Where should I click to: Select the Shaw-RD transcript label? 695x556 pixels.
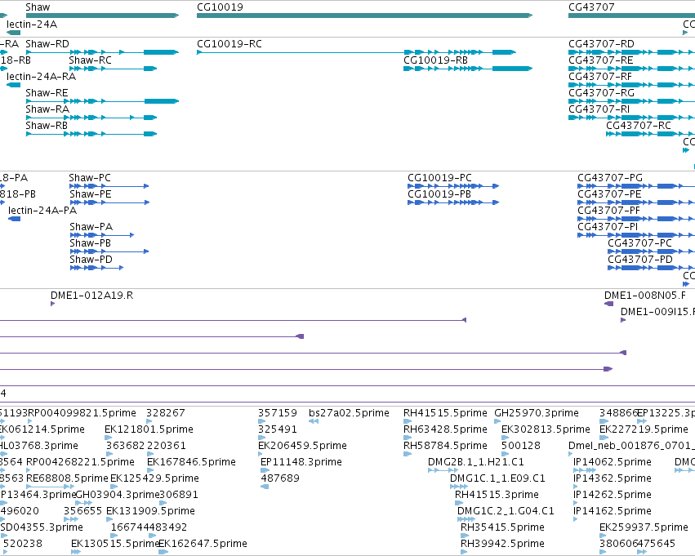[x=47, y=44]
